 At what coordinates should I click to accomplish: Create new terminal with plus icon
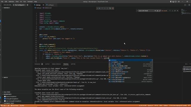pos(186,64)
